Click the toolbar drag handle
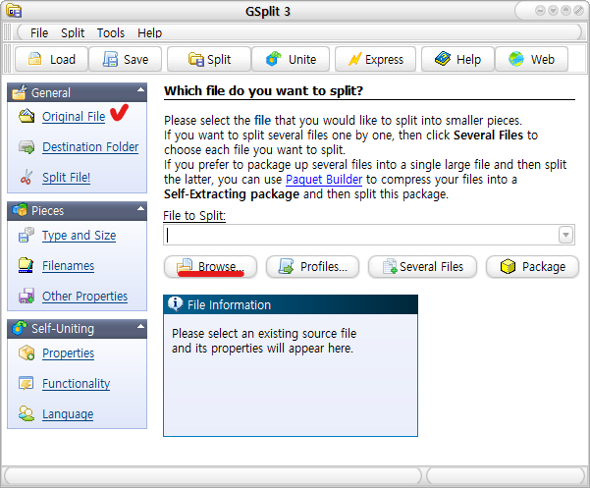 coord(7,59)
